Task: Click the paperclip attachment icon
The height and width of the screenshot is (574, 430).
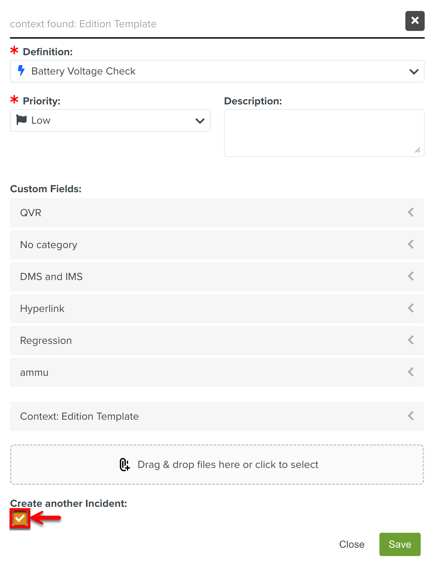Action: [124, 465]
